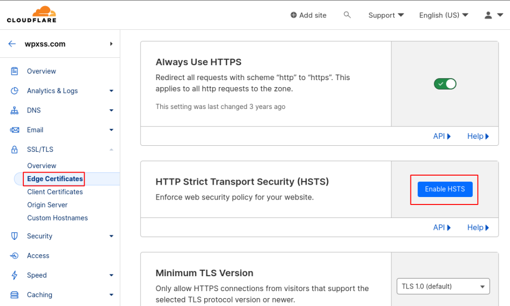
Task: Open Help link under HSTS card
Action: [478, 227]
